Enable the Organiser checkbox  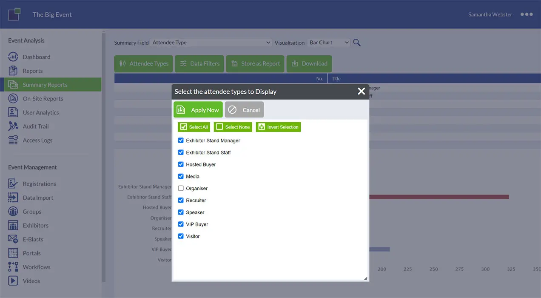click(181, 188)
